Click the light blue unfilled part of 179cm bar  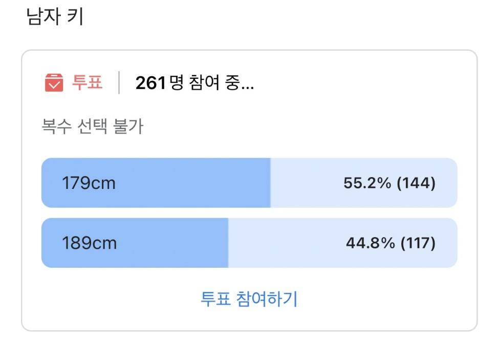click(x=364, y=183)
